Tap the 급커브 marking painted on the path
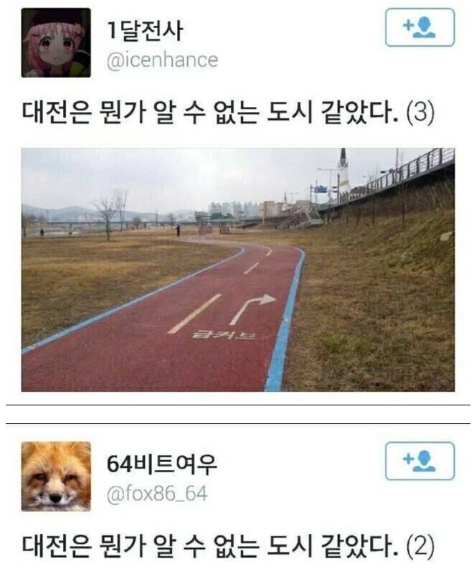 click(x=224, y=334)
